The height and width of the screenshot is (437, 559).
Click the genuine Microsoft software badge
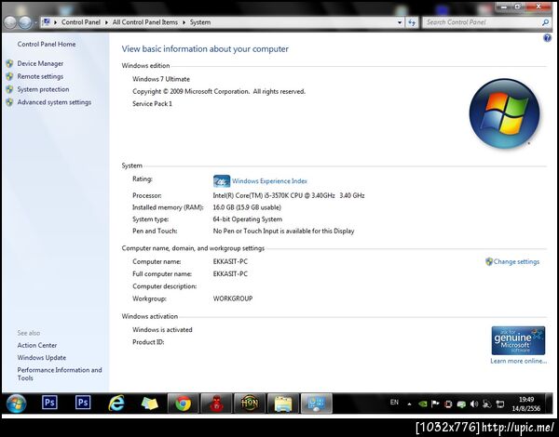518,340
